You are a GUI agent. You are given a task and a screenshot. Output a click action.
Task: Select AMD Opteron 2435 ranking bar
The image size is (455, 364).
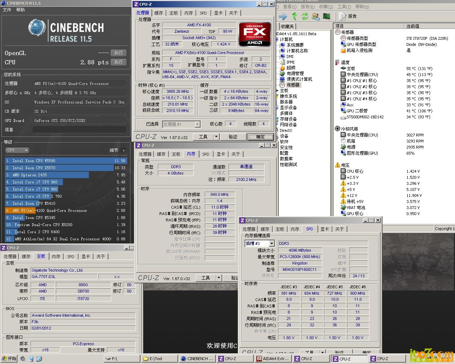coord(66,175)
